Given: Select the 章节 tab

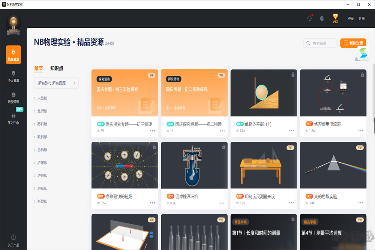Looking at the screenshot, I should click(39, 68).
